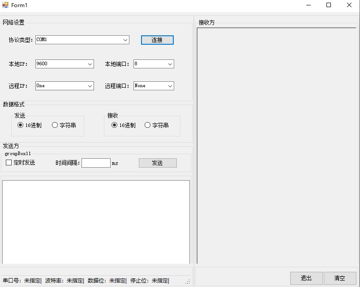This screenshot has height=287, width=360.
Task: Enable the 定时发送 checkbox
Action: (21, 163)
